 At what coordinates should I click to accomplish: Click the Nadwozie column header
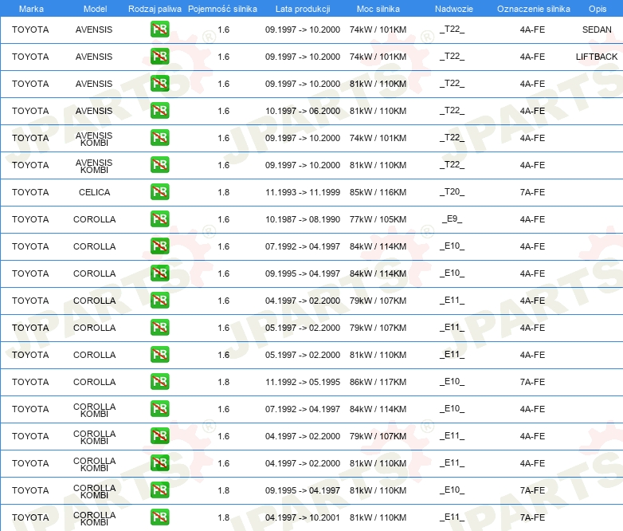tap(454, 9)
